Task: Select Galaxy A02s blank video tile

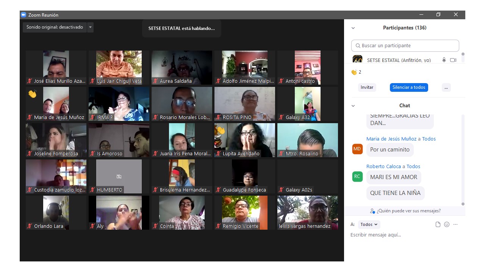Action: coord(308,176)
